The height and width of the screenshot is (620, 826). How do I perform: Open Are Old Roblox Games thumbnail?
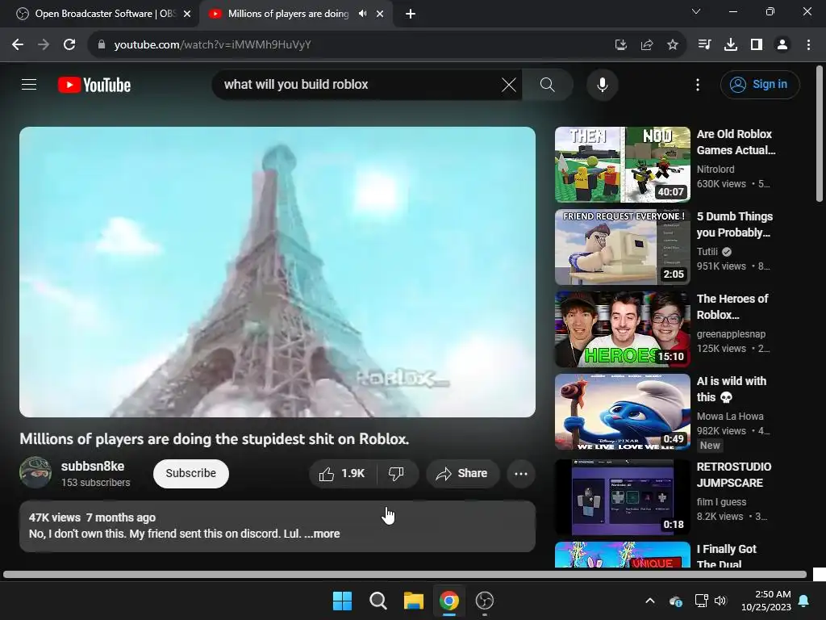click(x=622, y=165)
